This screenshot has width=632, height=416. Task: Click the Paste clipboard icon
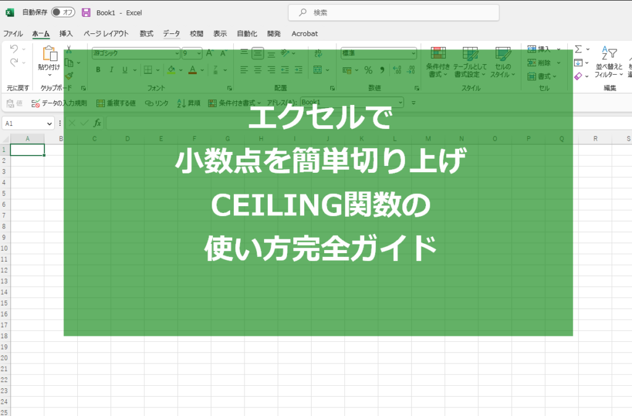coord(49,54)
